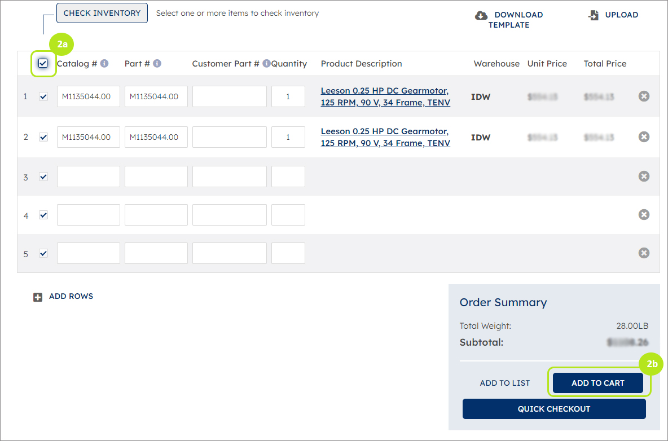This screenshot has width=668, height=441.
Task: Click the Warehouse column header
Action: pos(496,63)
